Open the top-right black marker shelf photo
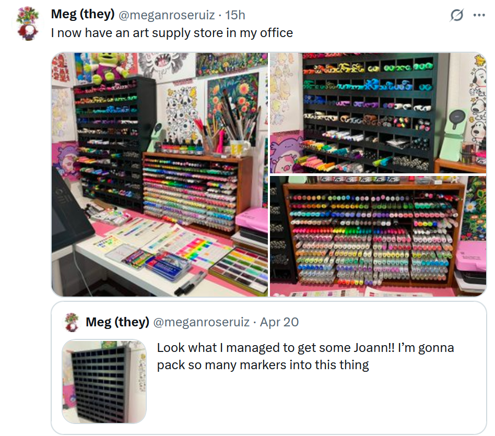 coord(378,113)
